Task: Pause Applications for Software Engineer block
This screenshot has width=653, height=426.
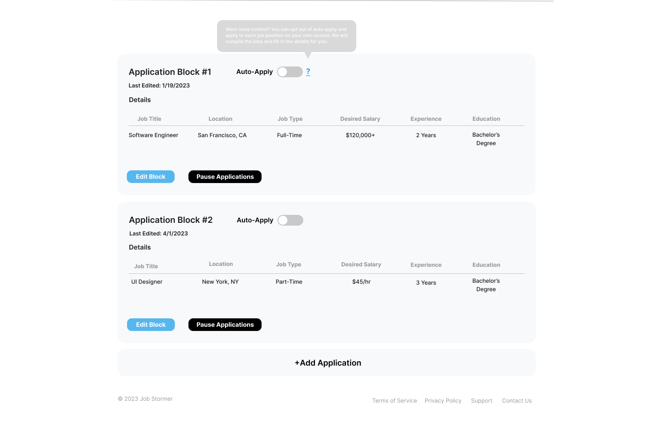Action: point(225,176)
